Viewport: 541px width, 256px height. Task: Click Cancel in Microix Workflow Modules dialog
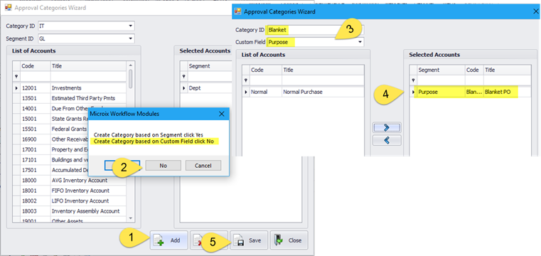coord(203,166)
